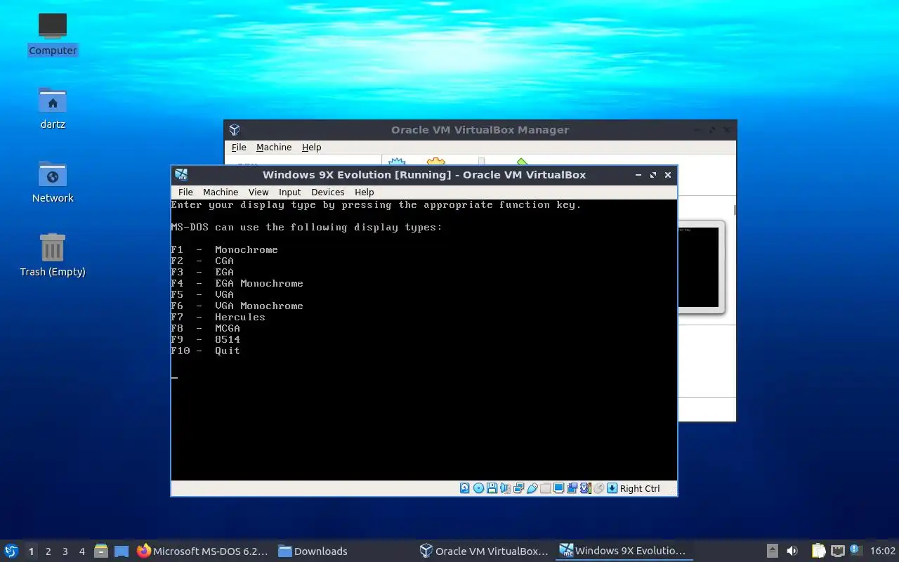Click the 'F7 - Hercules' line

coord(218,317)
